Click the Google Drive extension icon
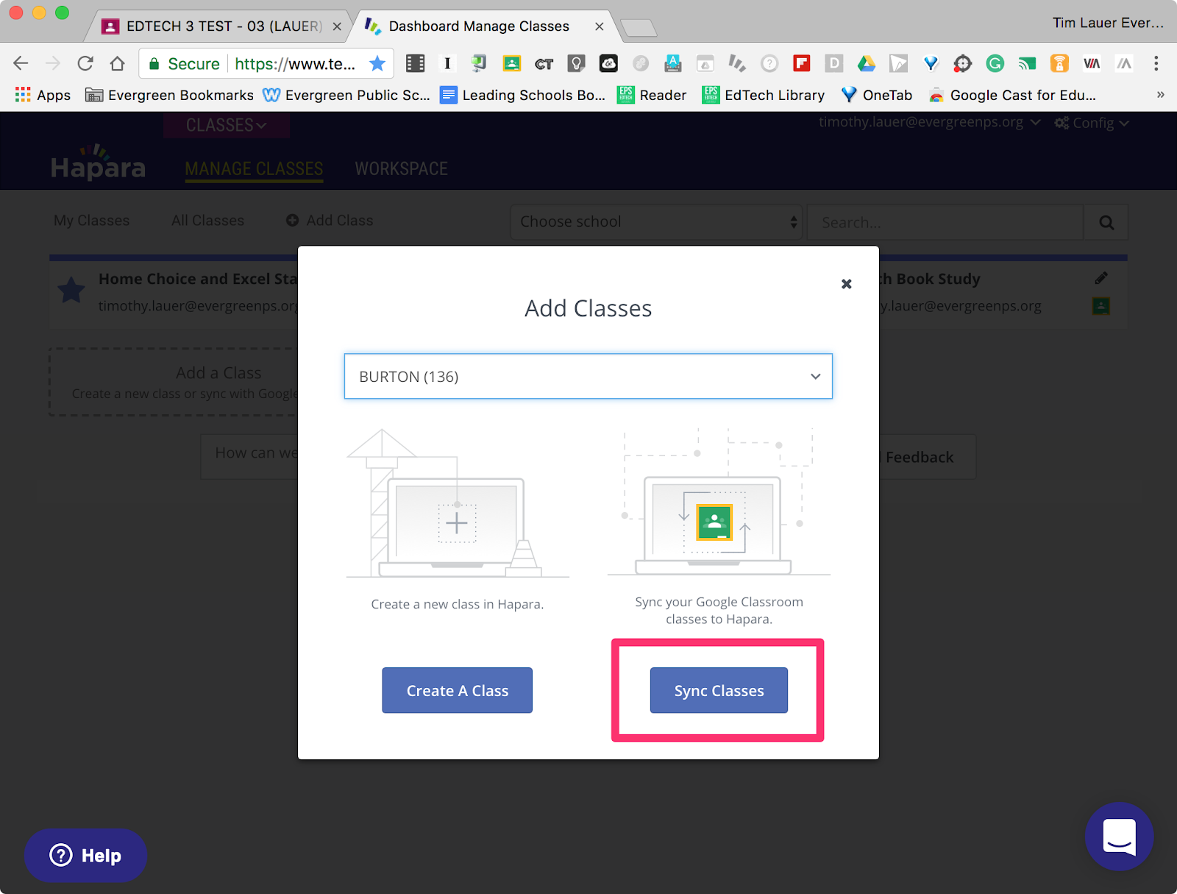Viewport: 1177px width, 894px height. point(867,63)
